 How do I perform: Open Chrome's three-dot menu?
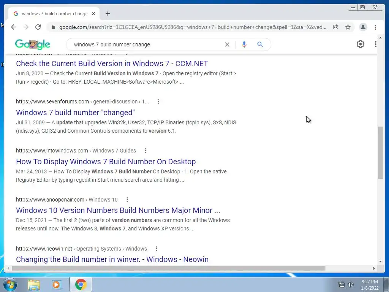coord(375,27)
